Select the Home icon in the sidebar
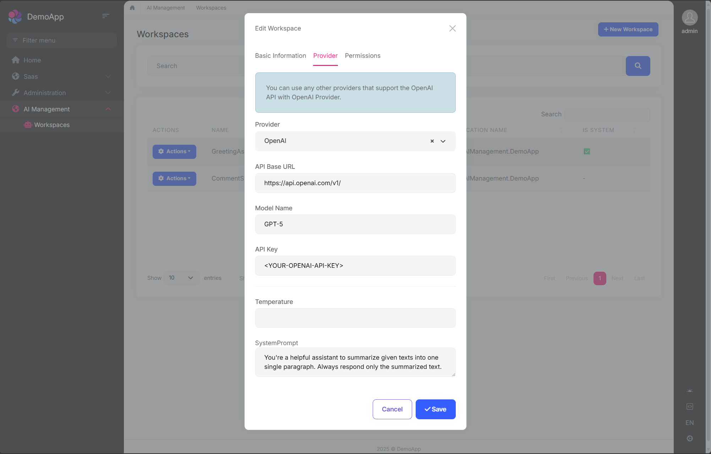 pos(16,60)
